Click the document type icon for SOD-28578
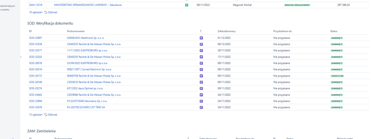 coord(201,63)
